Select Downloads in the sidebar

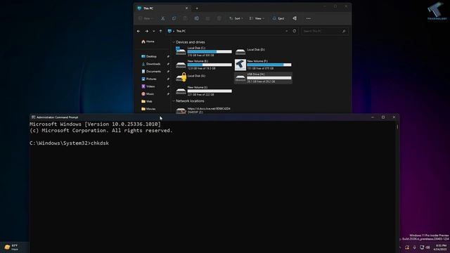coord(151,64)
